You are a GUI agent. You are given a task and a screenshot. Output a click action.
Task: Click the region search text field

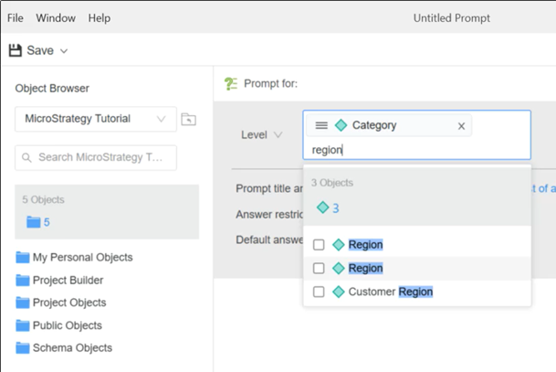415,150
